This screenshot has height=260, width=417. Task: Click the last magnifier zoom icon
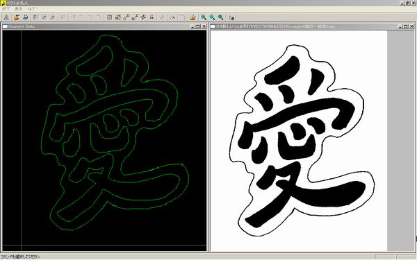pyautogui.click(x=221, y=17)
